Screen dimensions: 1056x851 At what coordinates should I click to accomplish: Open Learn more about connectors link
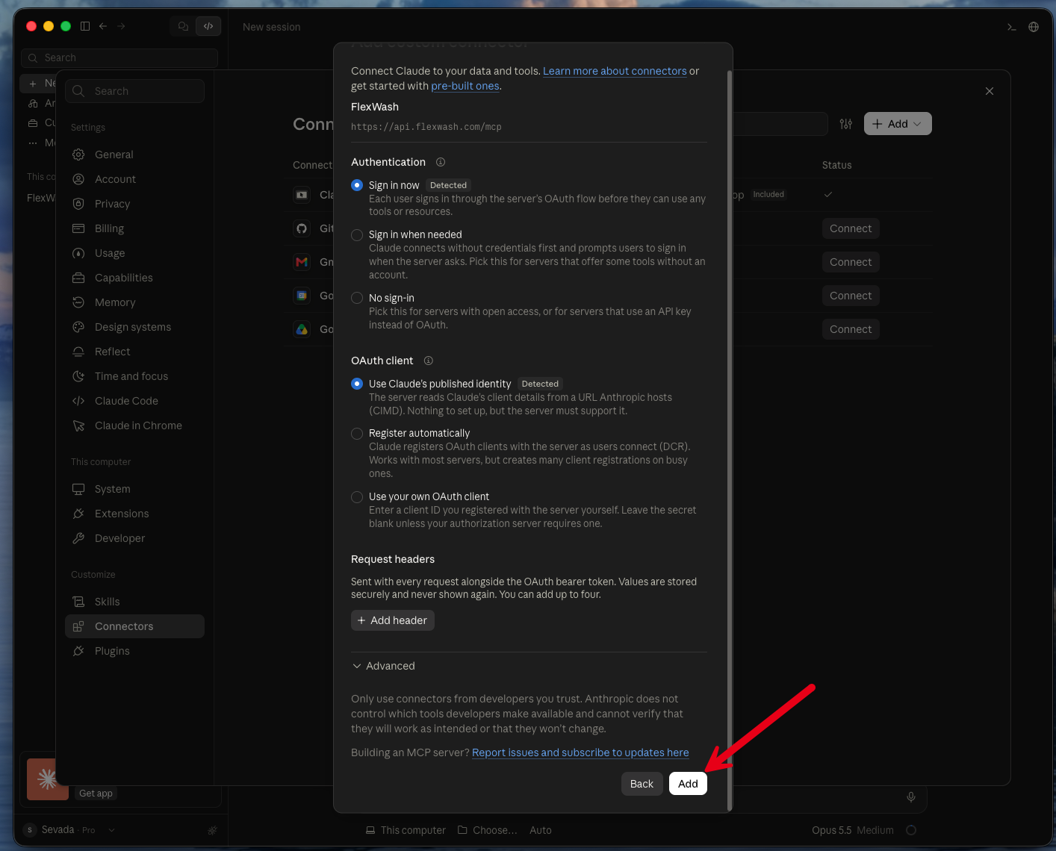(x=615, y=71)
